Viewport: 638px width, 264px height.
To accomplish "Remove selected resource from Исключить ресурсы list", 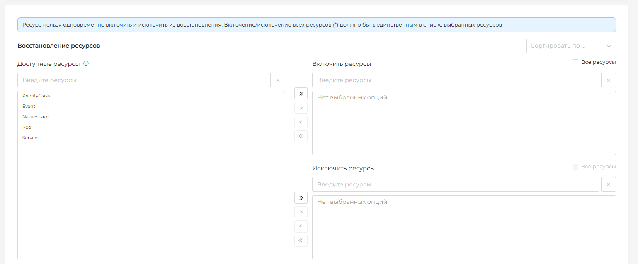I will click(x=301, y=226).
